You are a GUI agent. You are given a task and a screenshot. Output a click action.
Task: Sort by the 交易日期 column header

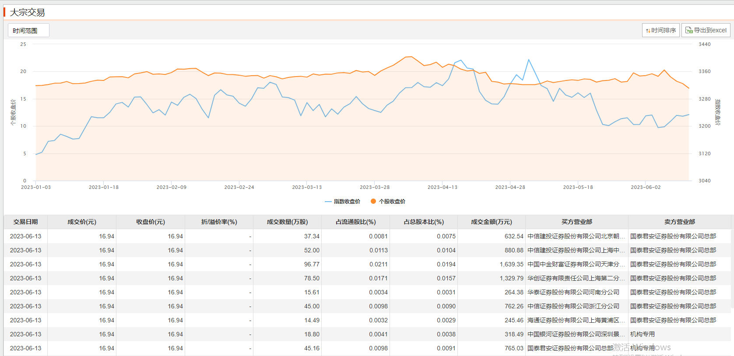pyautogui.click(x=25, y=222)
